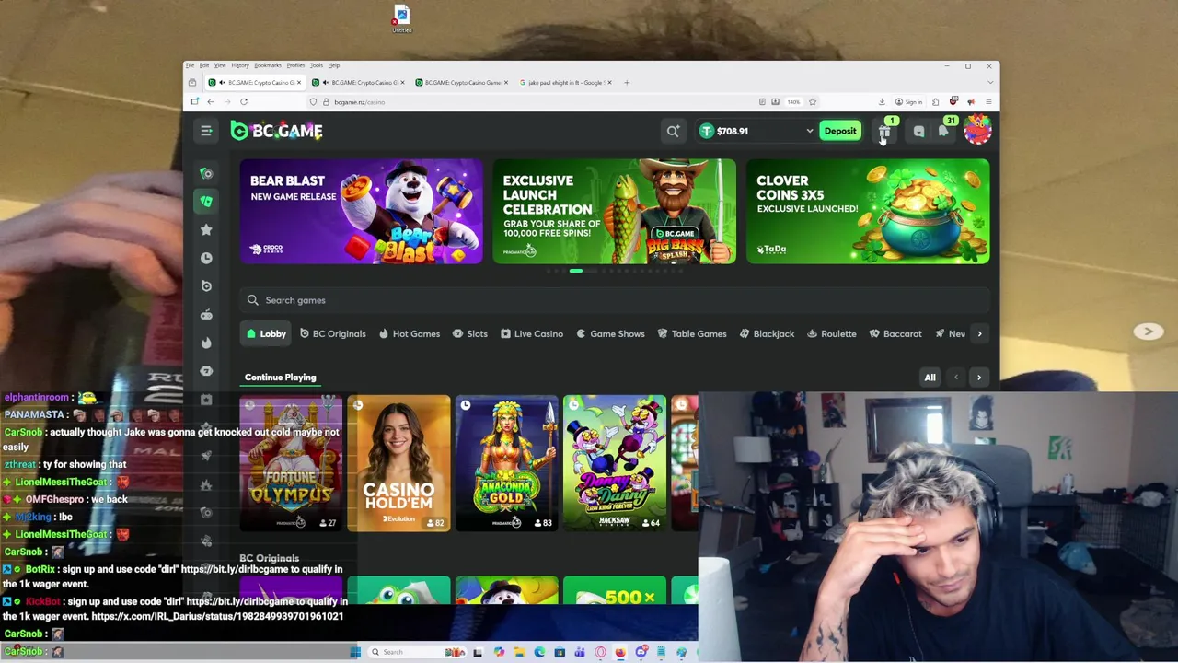Adjust the 140% zoom level indicator

[x=793, y=101]
